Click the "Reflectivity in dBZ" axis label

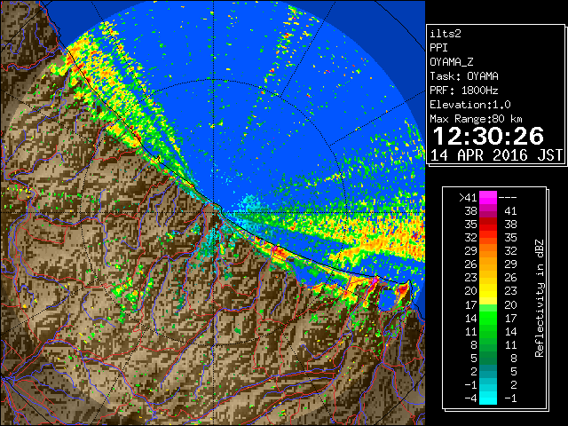pyautogui.click(x=539, y=298)
